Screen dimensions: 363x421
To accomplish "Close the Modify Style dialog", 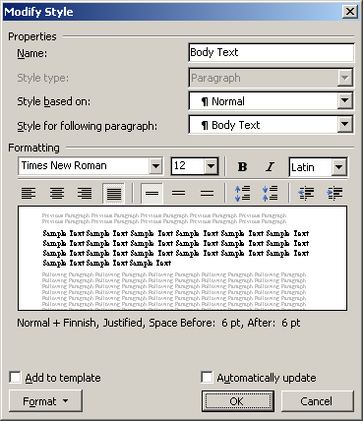I will 350,12.
